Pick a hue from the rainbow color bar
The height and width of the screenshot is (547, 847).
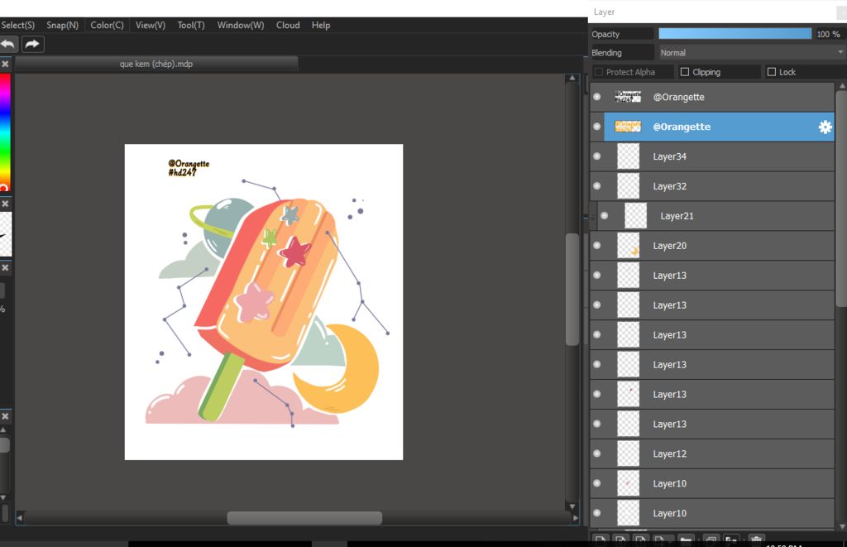[5, 132]
